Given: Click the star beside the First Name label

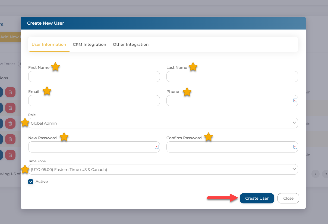Looking at the screenshot, I should tap(55, 67).
